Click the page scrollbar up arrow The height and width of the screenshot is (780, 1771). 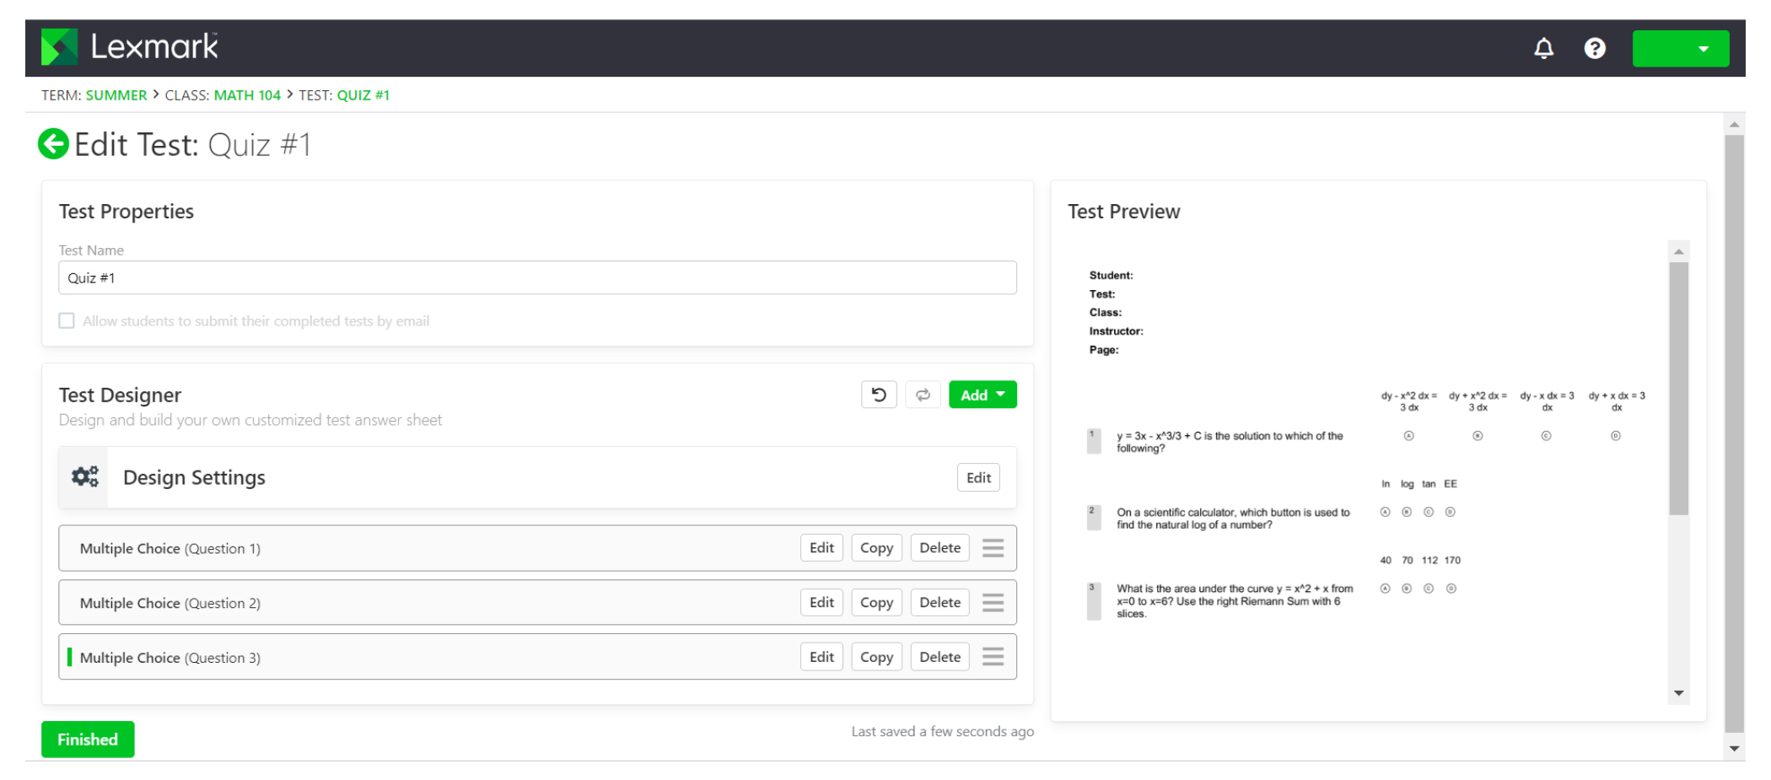(1735, 124)
